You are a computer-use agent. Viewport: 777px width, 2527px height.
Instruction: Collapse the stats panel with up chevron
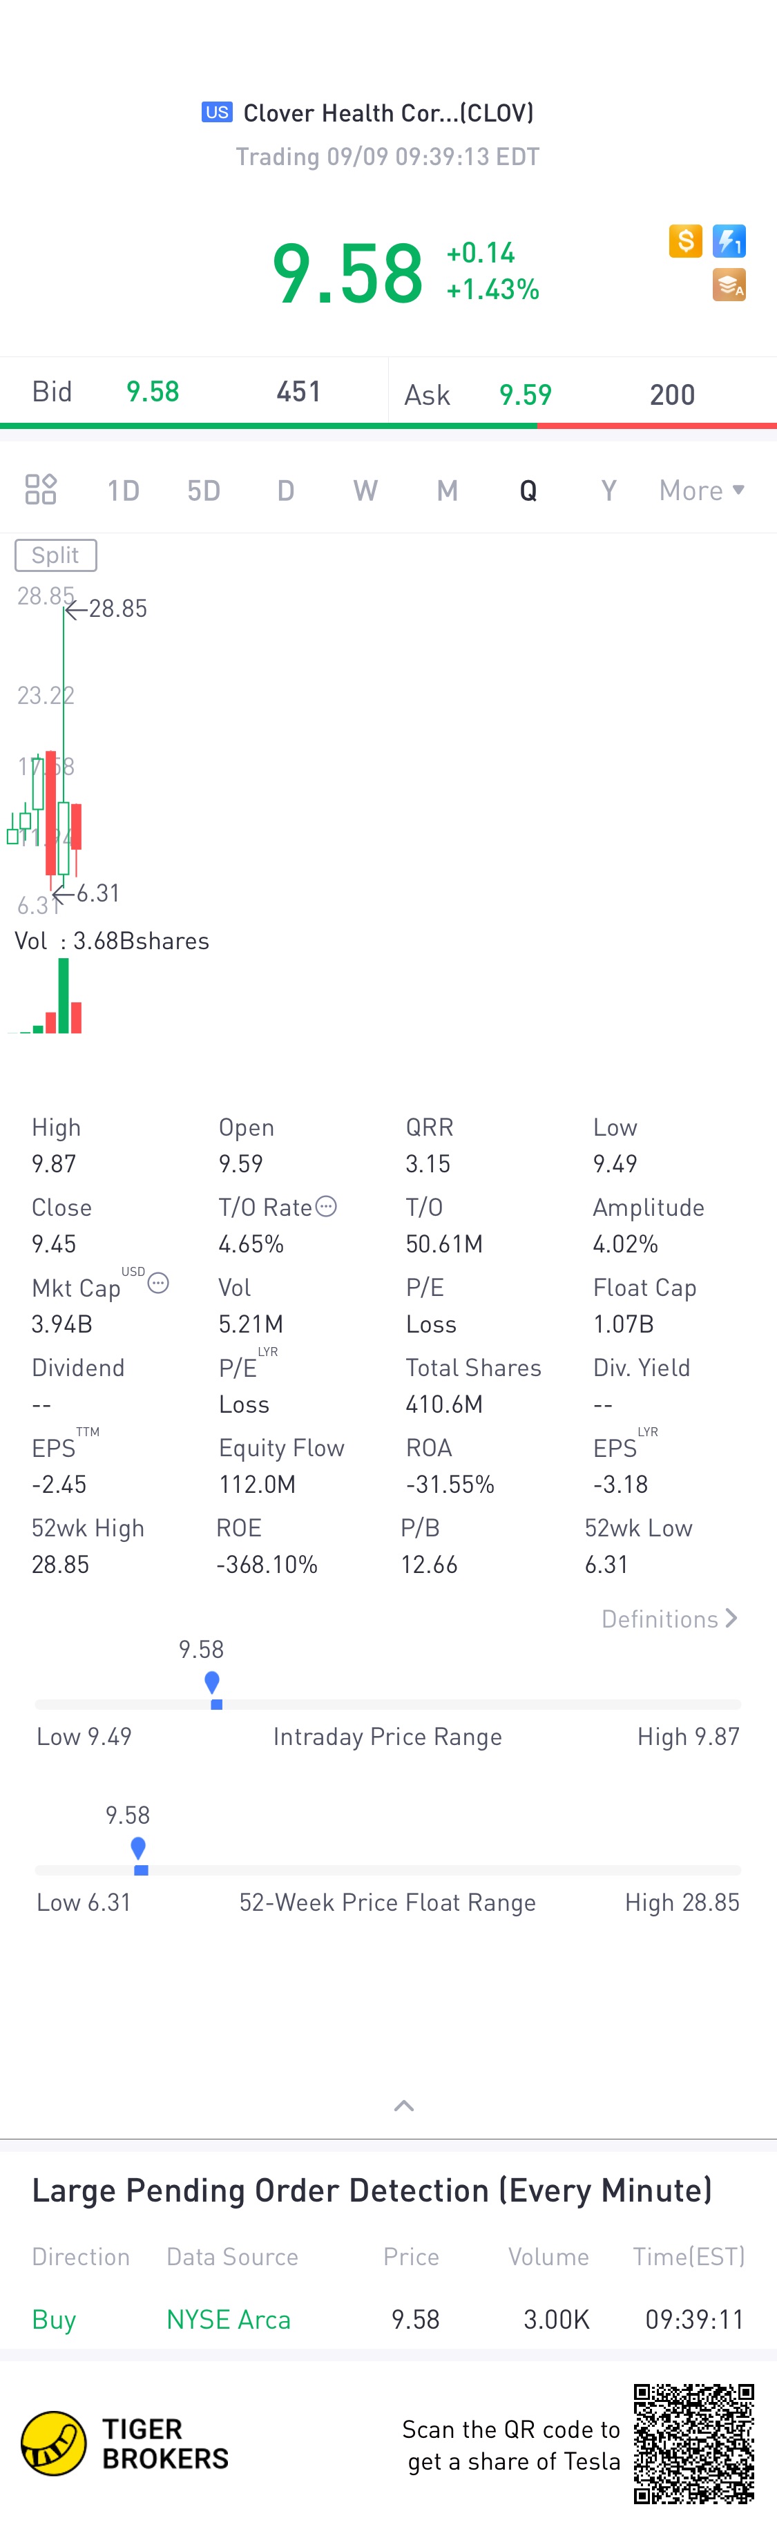point(403,2105)
